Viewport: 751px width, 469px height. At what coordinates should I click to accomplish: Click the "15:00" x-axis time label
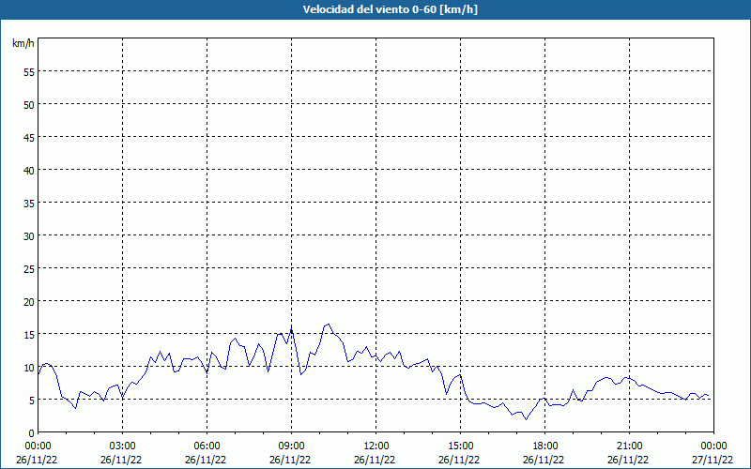point(461,446)
